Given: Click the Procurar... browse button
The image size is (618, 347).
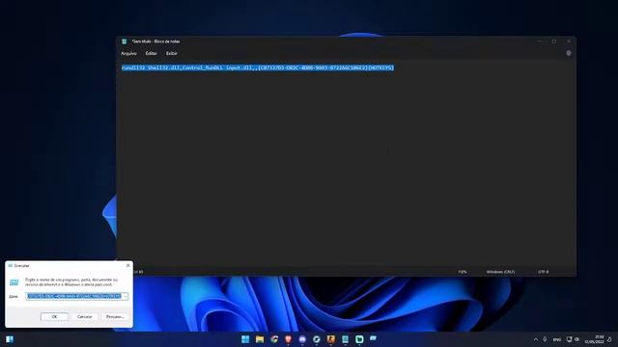Looking at the screenshot, I should coord(115,317).
